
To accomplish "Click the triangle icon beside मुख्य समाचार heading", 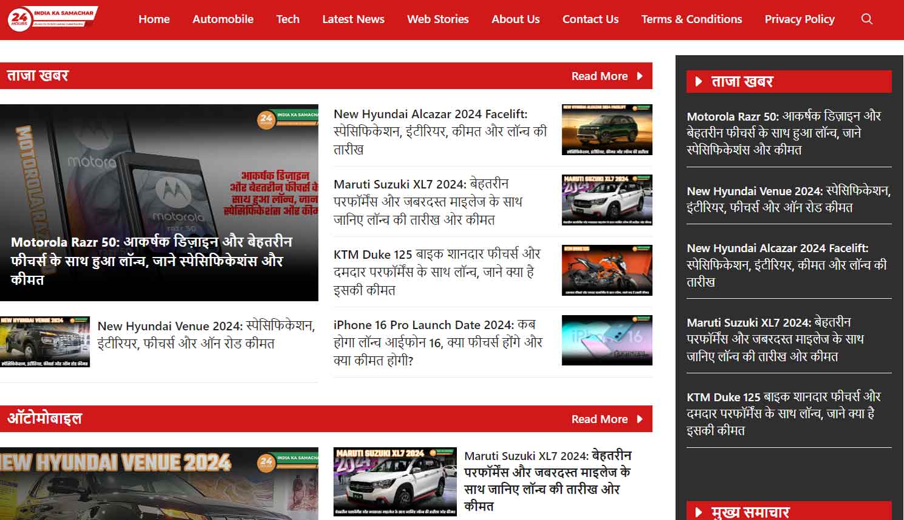I will click(x=698, y=512).
